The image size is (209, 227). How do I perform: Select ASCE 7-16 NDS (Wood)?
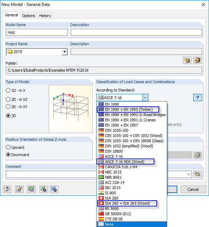click(132, 162)
